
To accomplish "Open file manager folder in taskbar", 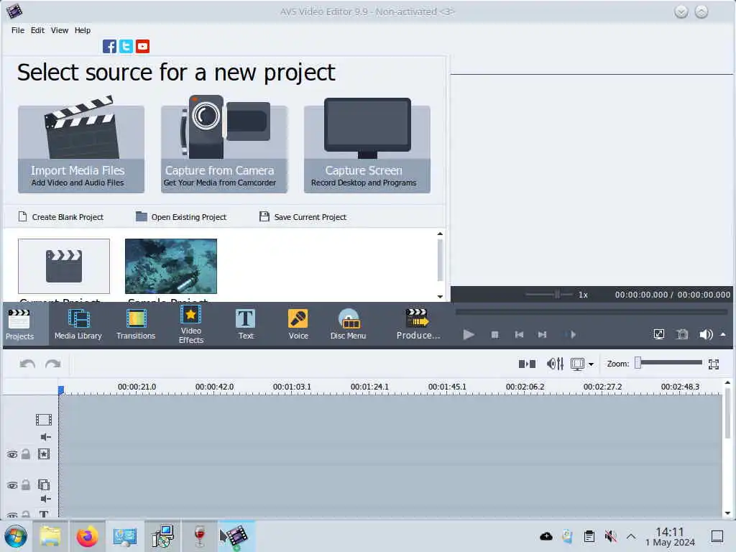I will [x=50, y=536].
